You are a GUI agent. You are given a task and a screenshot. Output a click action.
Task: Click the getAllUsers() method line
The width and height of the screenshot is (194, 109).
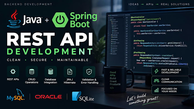pyautogui.click(x=159, y=43)
